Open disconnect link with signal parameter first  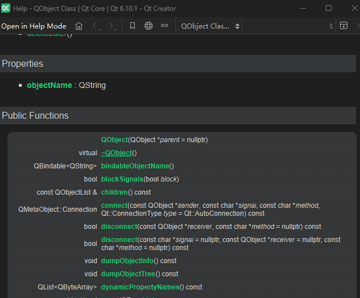[x=119, y=240]
